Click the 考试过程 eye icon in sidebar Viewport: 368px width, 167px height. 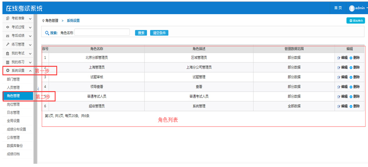(x=8, y=27)
